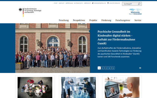Open the Forschung menu
Viewport: 157px width, 98px height.
pyautogui.click(x=64, y=20)
